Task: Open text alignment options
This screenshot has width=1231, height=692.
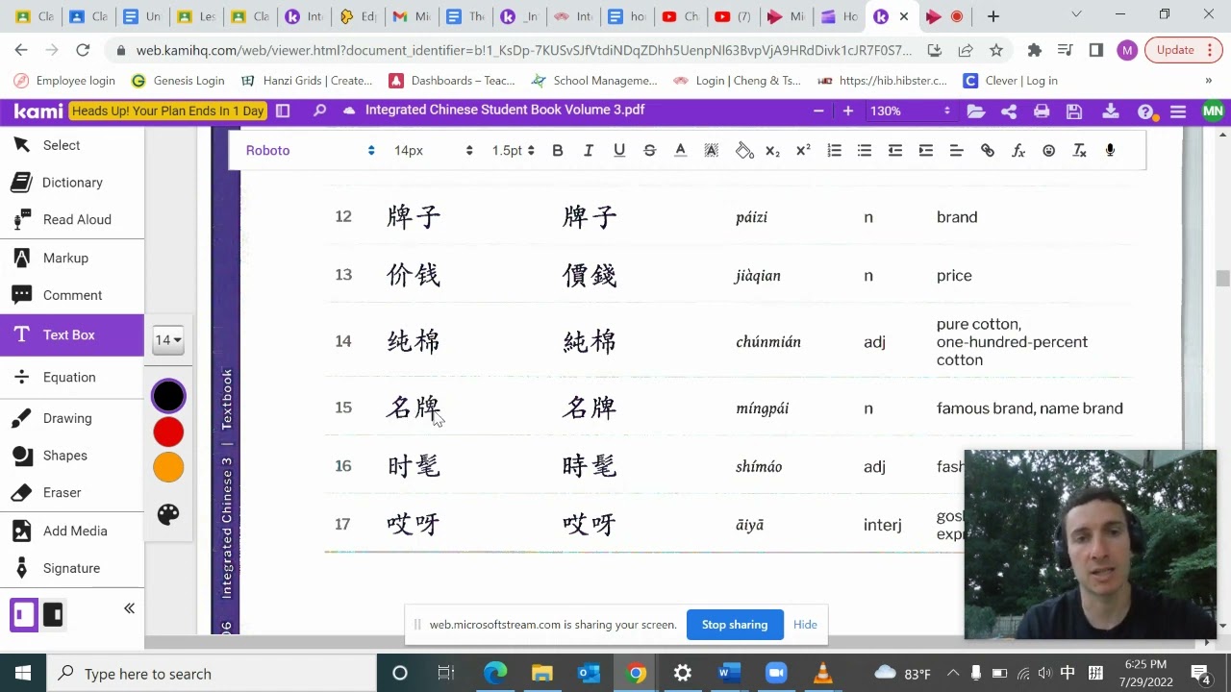Action: [957, 151]
